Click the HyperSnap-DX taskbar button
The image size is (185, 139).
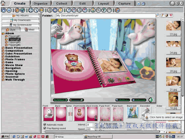pos(98,137)
